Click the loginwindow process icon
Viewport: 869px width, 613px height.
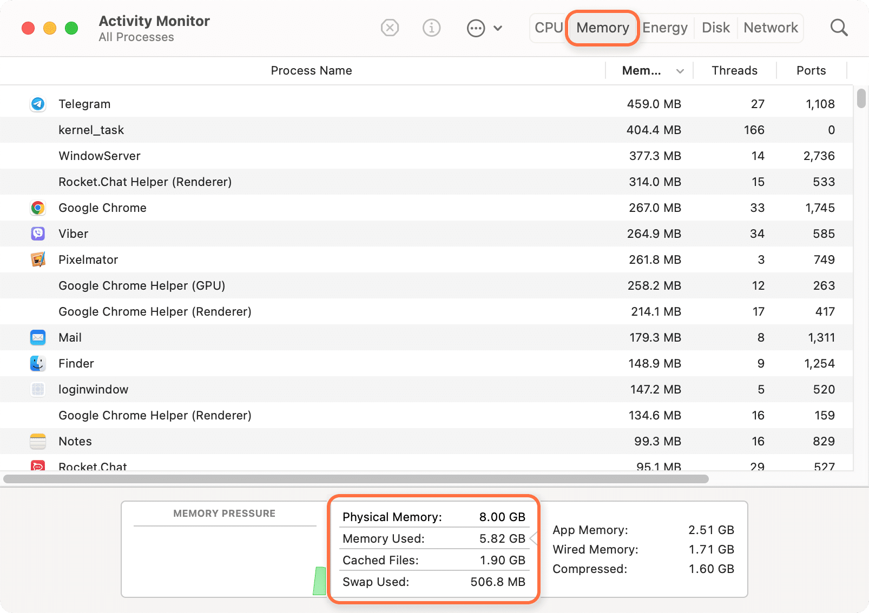click(38, 389)
